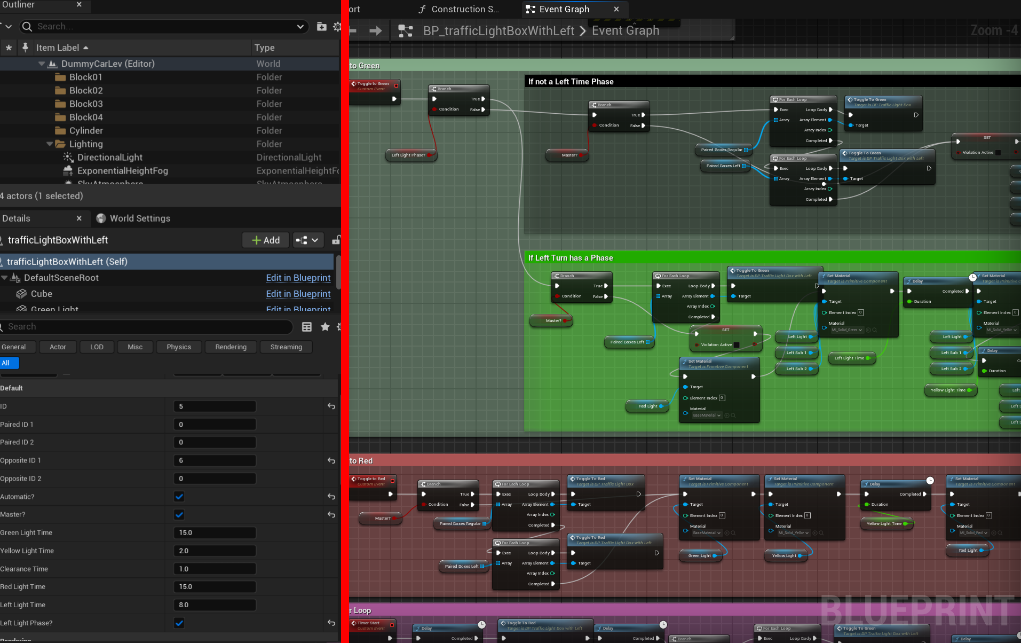The height and width of the screenshot is (643, 1021).
Task: Disable the Automatic? checkbox
Action: pos(179,497)
